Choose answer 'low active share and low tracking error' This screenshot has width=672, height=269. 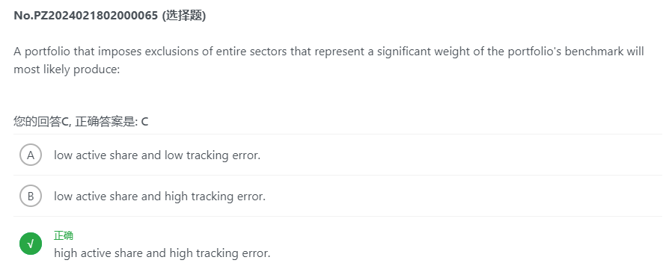coord(157,155)
